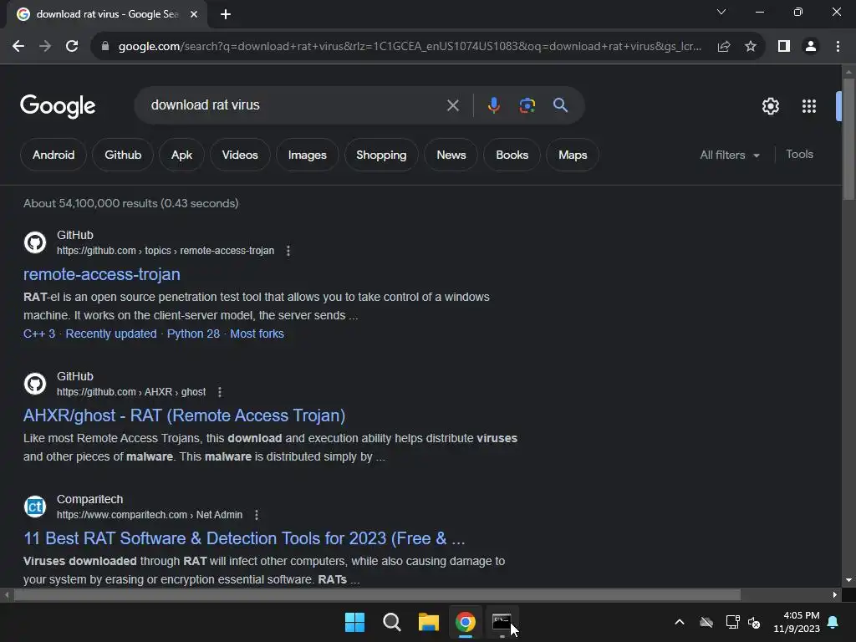This screenshot has width=856, height=642.
Task: Reload the current page
Action: pyautogui.click(x=72, y=47)
